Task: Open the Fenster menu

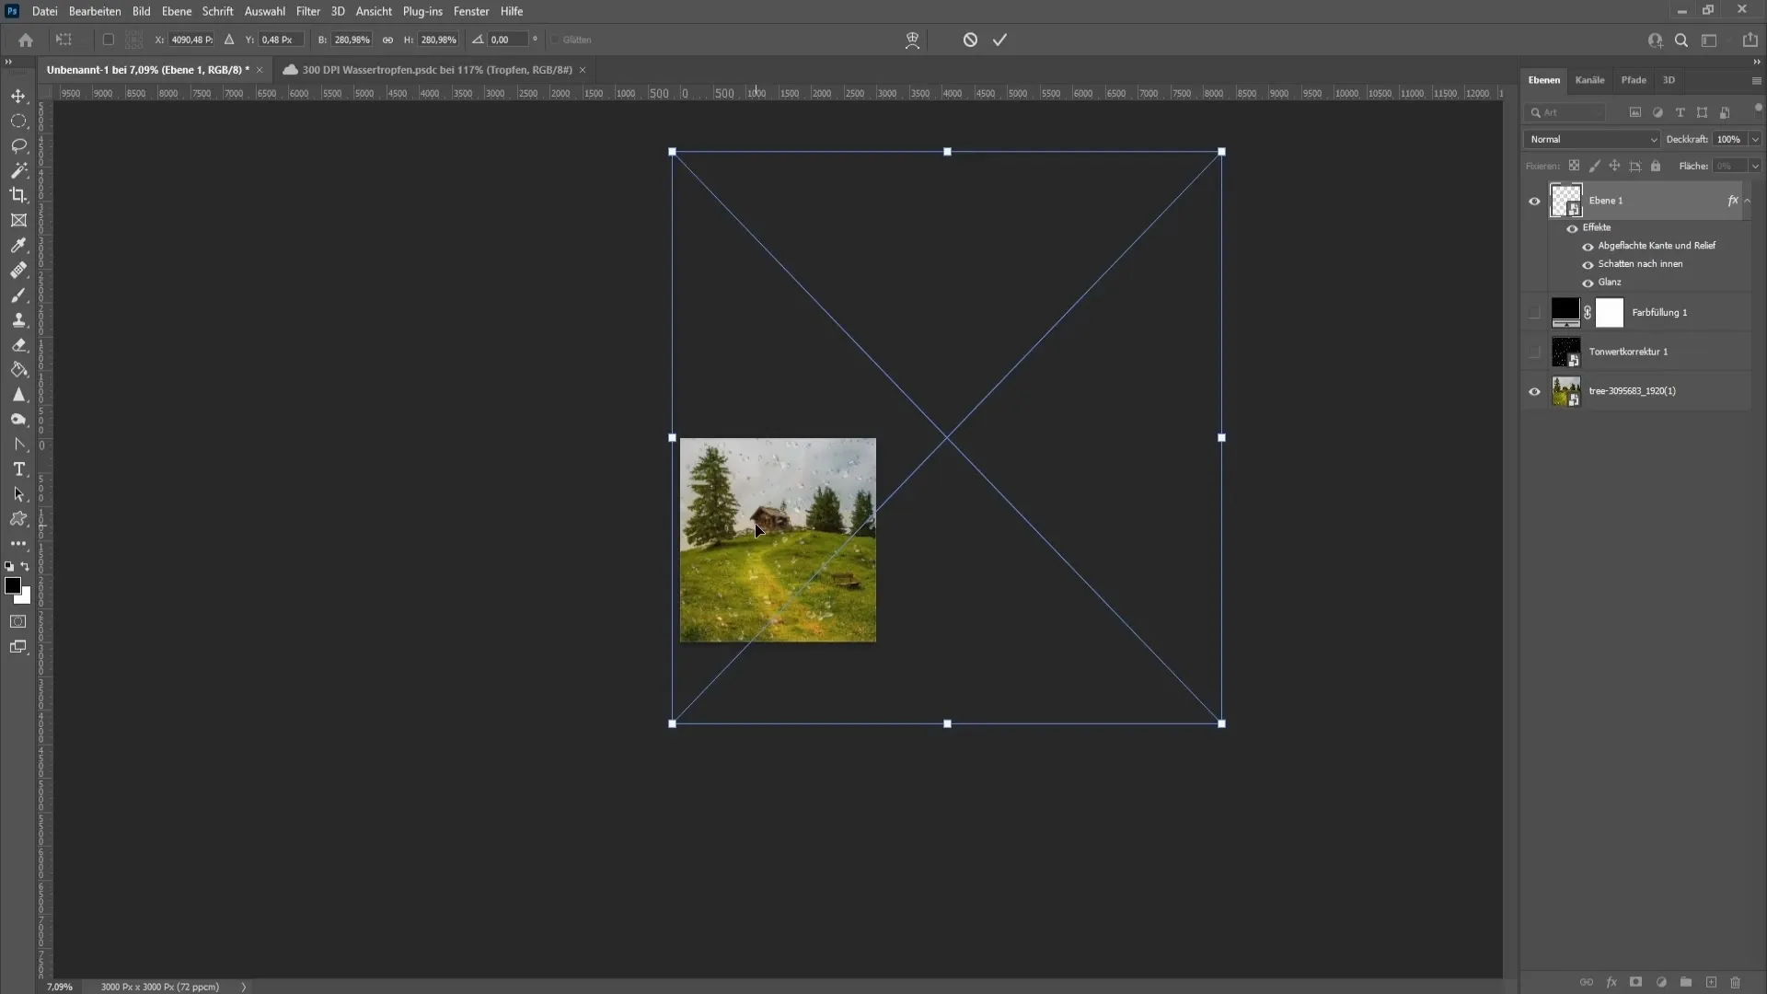Action: [x=469, y=11]
